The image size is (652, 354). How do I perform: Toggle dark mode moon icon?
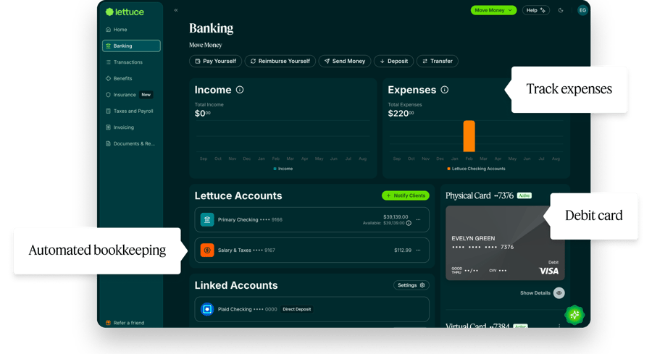[x=561, y=10]
